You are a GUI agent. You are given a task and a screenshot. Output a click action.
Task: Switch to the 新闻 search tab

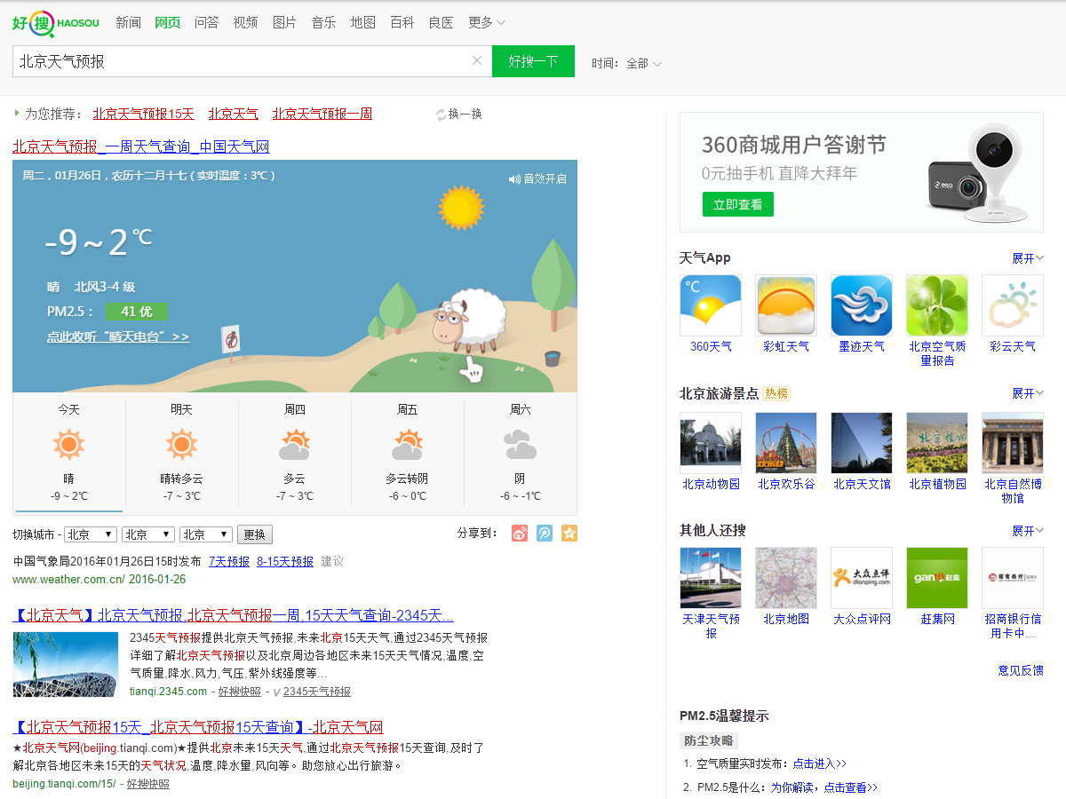click(x=128, y=22)
